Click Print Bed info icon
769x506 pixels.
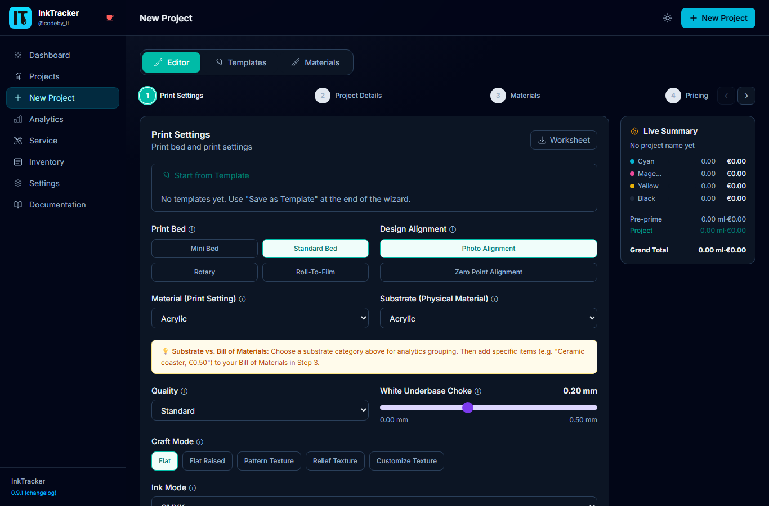[x=192, y=229]
